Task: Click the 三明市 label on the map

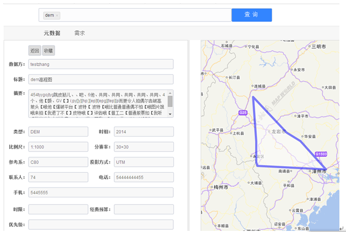Action: click(318, 47)
